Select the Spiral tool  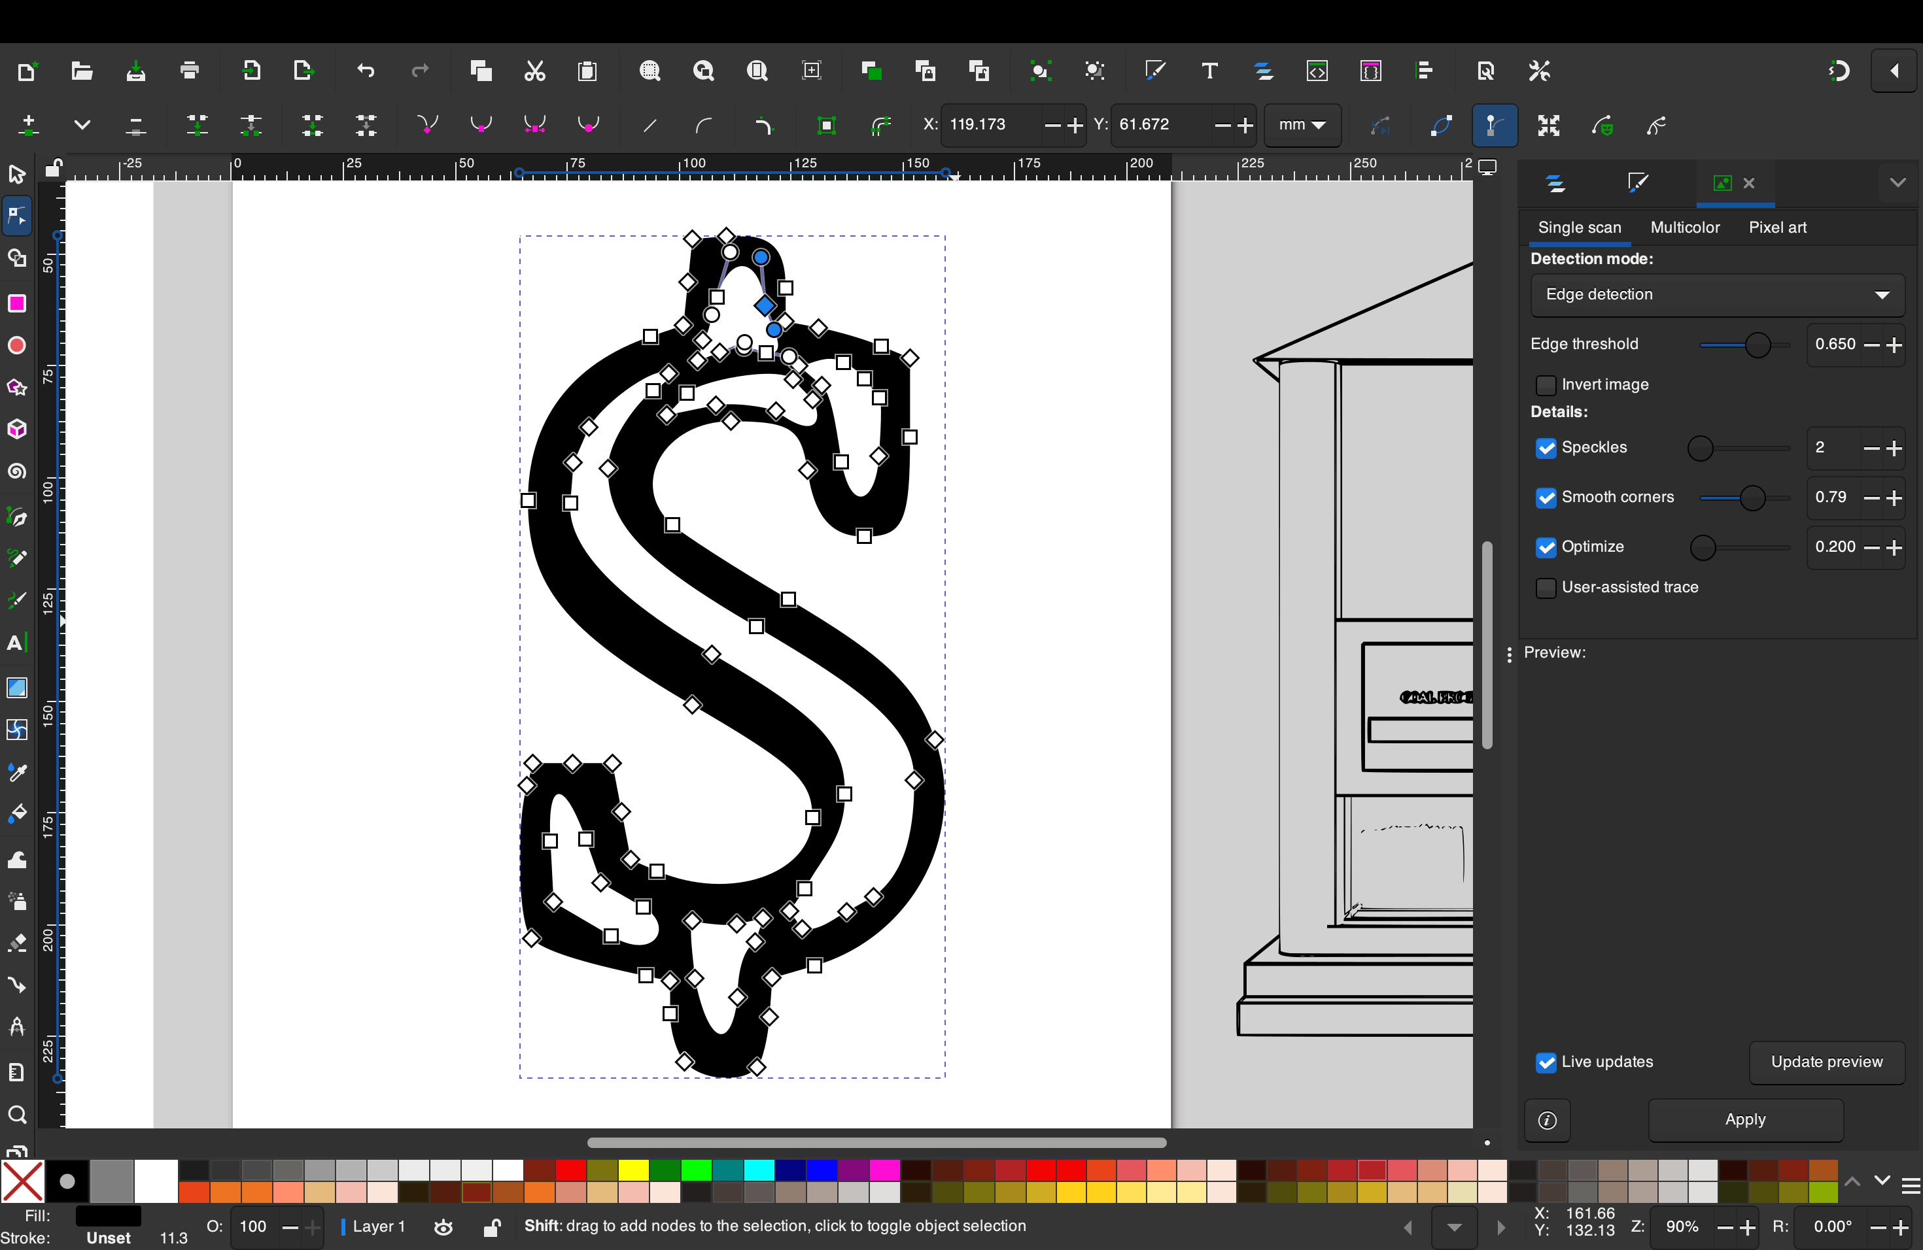tap(16, 471)
